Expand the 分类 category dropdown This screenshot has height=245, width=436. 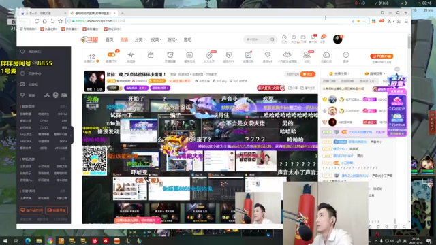140,39
